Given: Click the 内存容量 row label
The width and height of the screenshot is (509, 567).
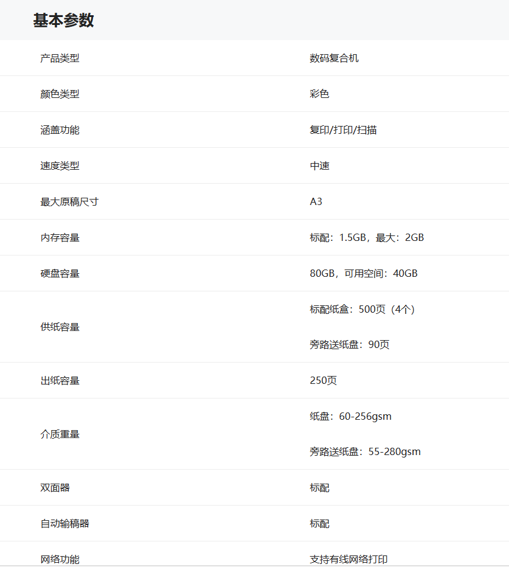Looking at the screenshot, I should click(60, 238).
